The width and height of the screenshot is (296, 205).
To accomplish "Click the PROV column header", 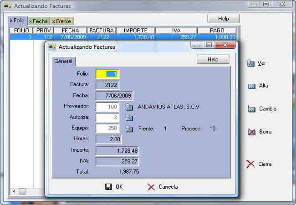I will coord(43,31).
